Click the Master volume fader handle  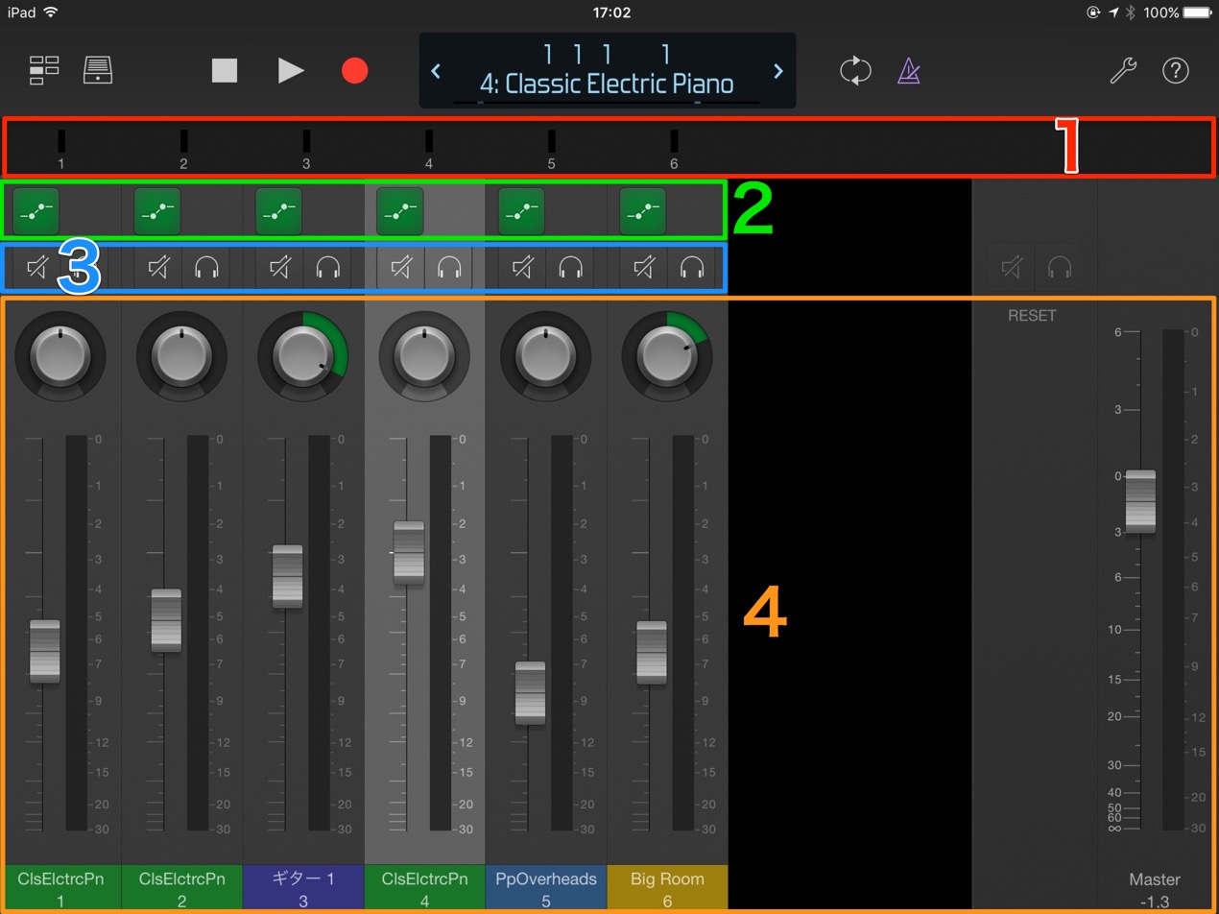(1140, 501)
